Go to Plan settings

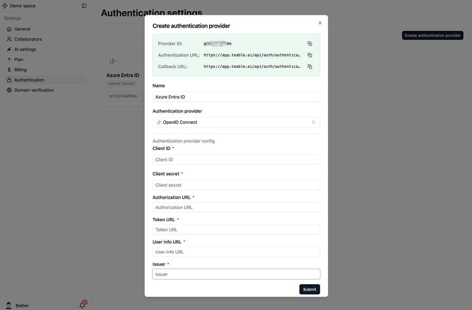tap(45, 59)
